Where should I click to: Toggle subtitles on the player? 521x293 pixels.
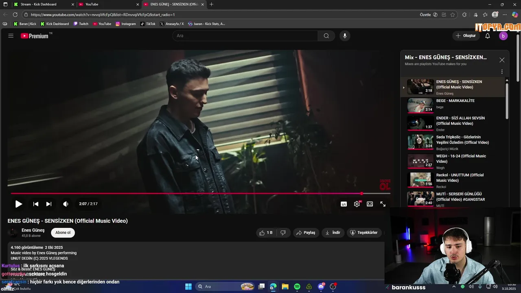click(x=344, y=204)
